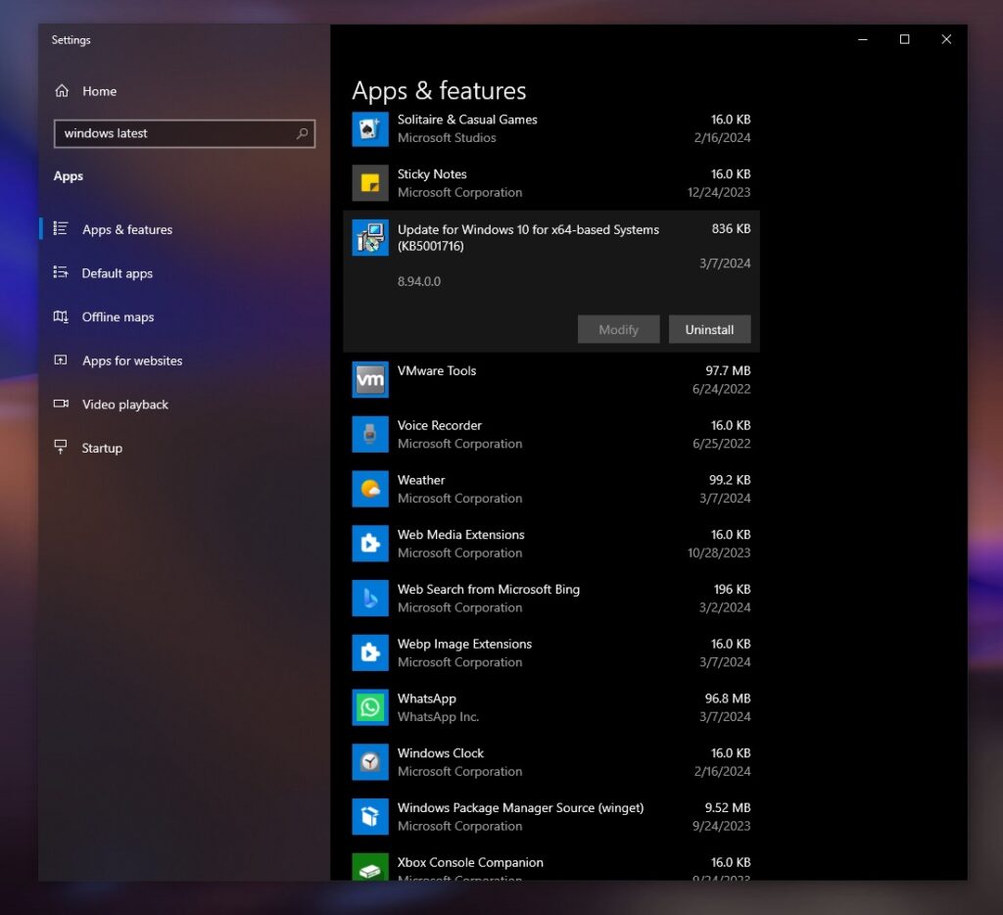Open the WhatsApp app icon
This screenshot has height=915, width=1003.
369,707
